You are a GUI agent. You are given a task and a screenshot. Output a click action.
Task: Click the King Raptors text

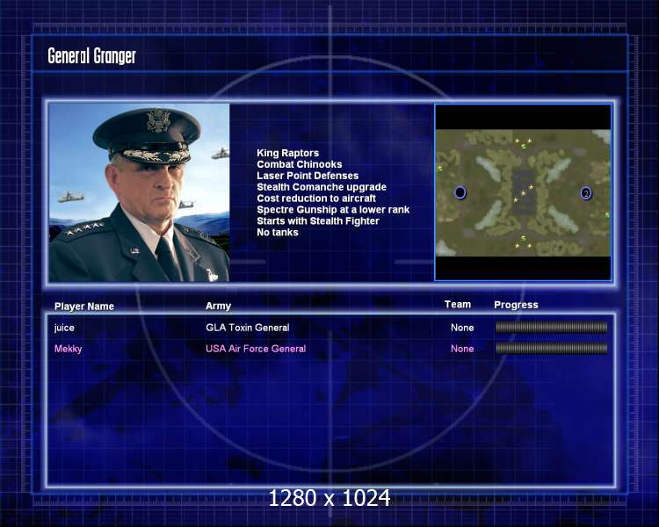click(x=288, y=153)
